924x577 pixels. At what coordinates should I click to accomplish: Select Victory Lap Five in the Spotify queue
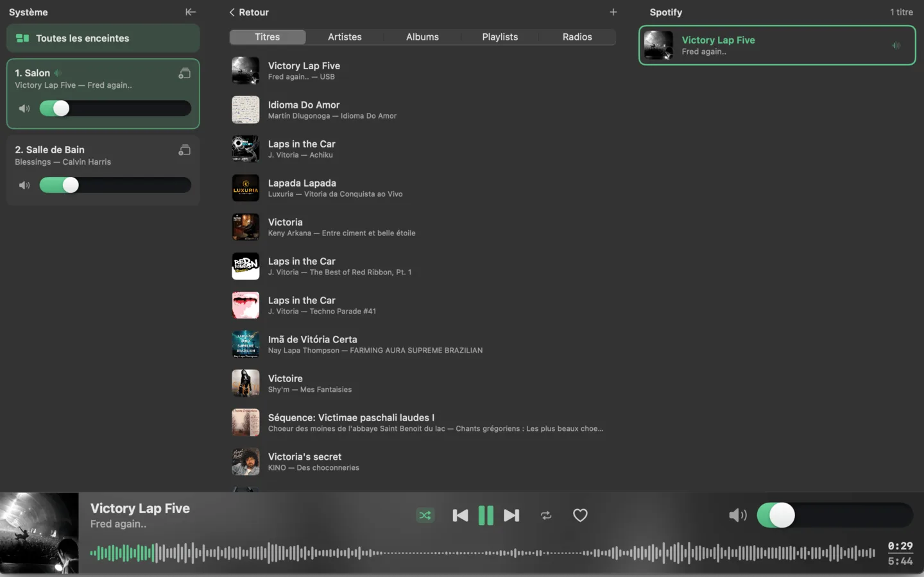tap(777, 46)
